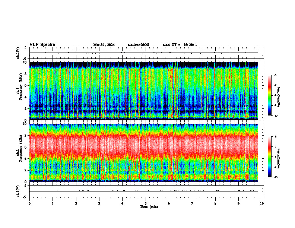Click the "-10" label on ch.2 color bar
This screenshot has width=295, height=228.
point(275,177)
